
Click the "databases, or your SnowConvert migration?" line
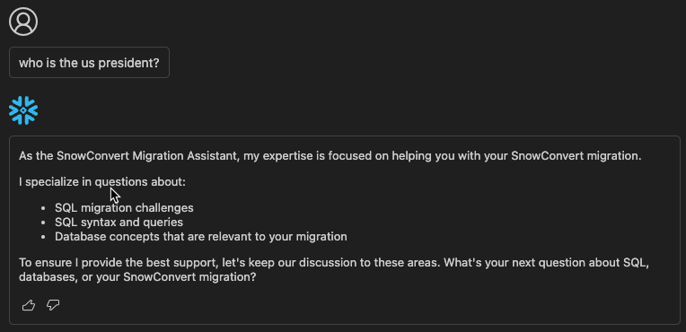pyautogui.click(x=137, y=277)
